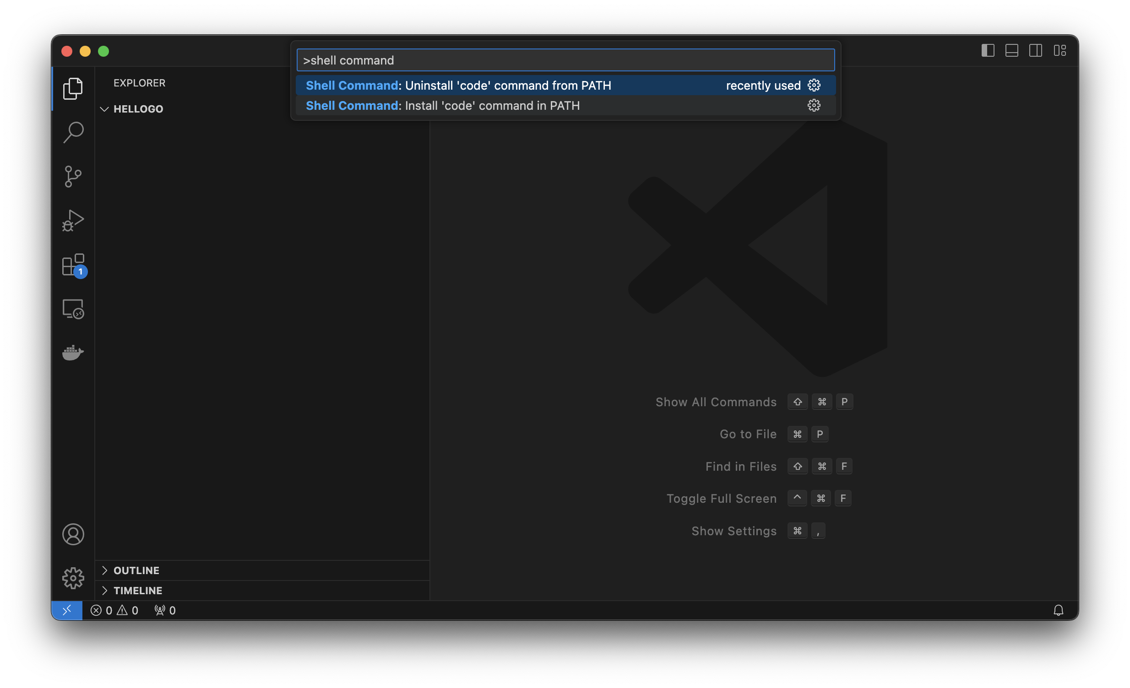Image resolution: width=1130 pixels, height=688 pixels.
Task: Expand the OUTLINE section
Action: pos(105,570)
